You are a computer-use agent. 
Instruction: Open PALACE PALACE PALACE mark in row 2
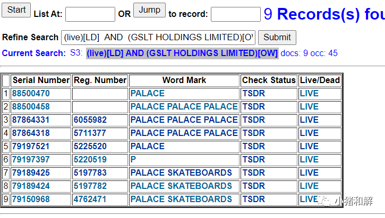(x=184, y=107)
